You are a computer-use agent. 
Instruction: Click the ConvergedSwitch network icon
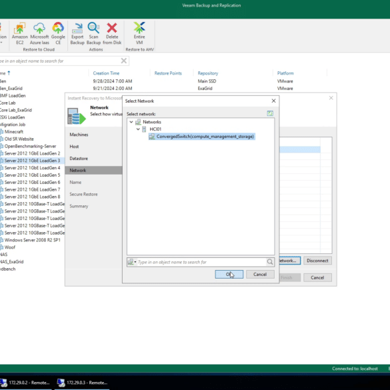pos(152,136)
